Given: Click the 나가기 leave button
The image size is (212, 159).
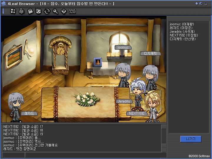Looking at the screenshot, I should [x=191, y=139].
